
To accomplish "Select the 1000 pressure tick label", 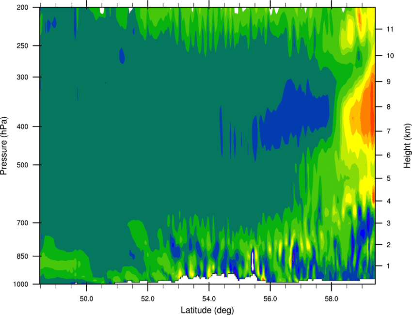I will click(x=20, y=284).
